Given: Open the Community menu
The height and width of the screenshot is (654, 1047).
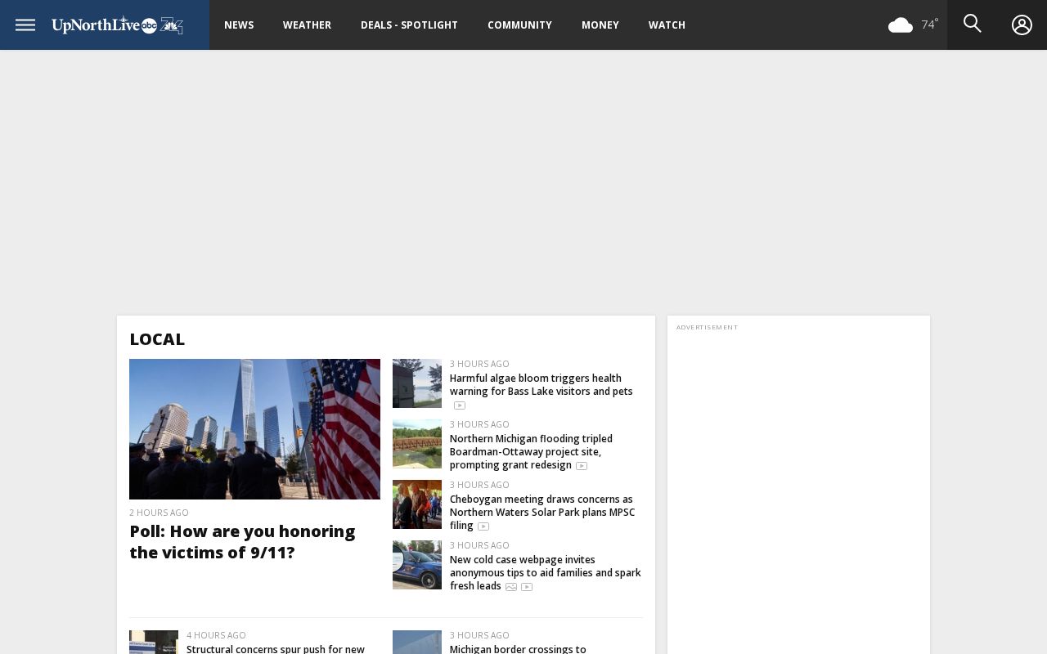Looking at the screenshot, I should (519, 25).
